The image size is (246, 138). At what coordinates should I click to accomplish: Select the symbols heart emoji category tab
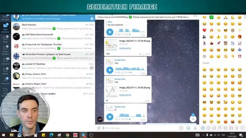click(242, 128)
